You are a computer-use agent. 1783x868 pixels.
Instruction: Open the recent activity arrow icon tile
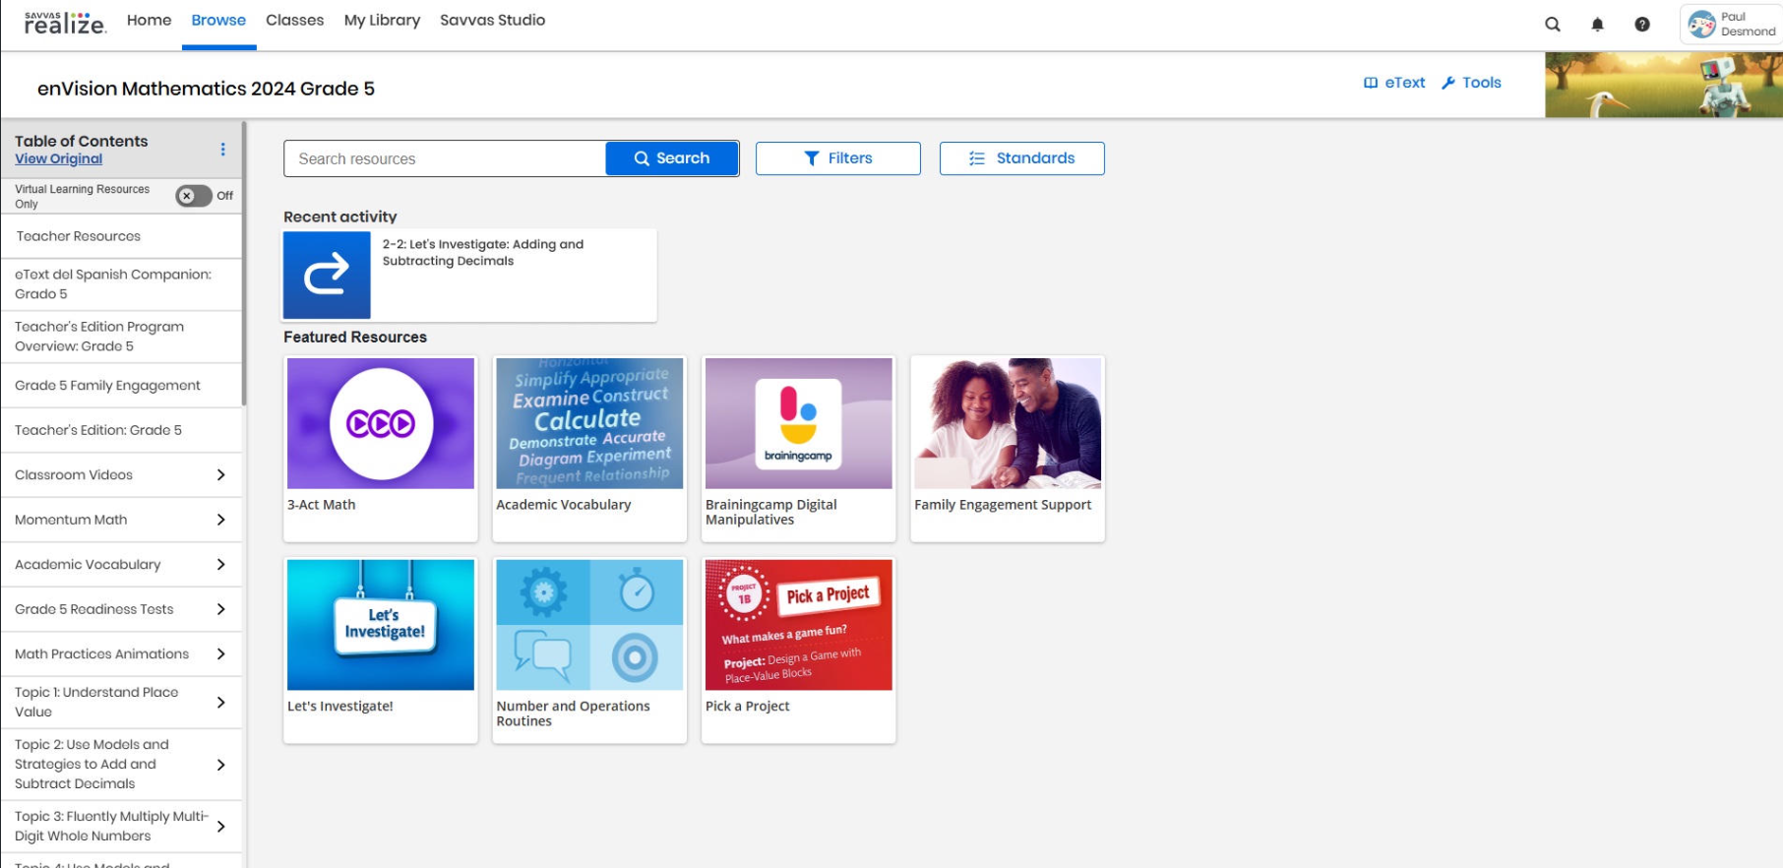(x=327, y=275)
